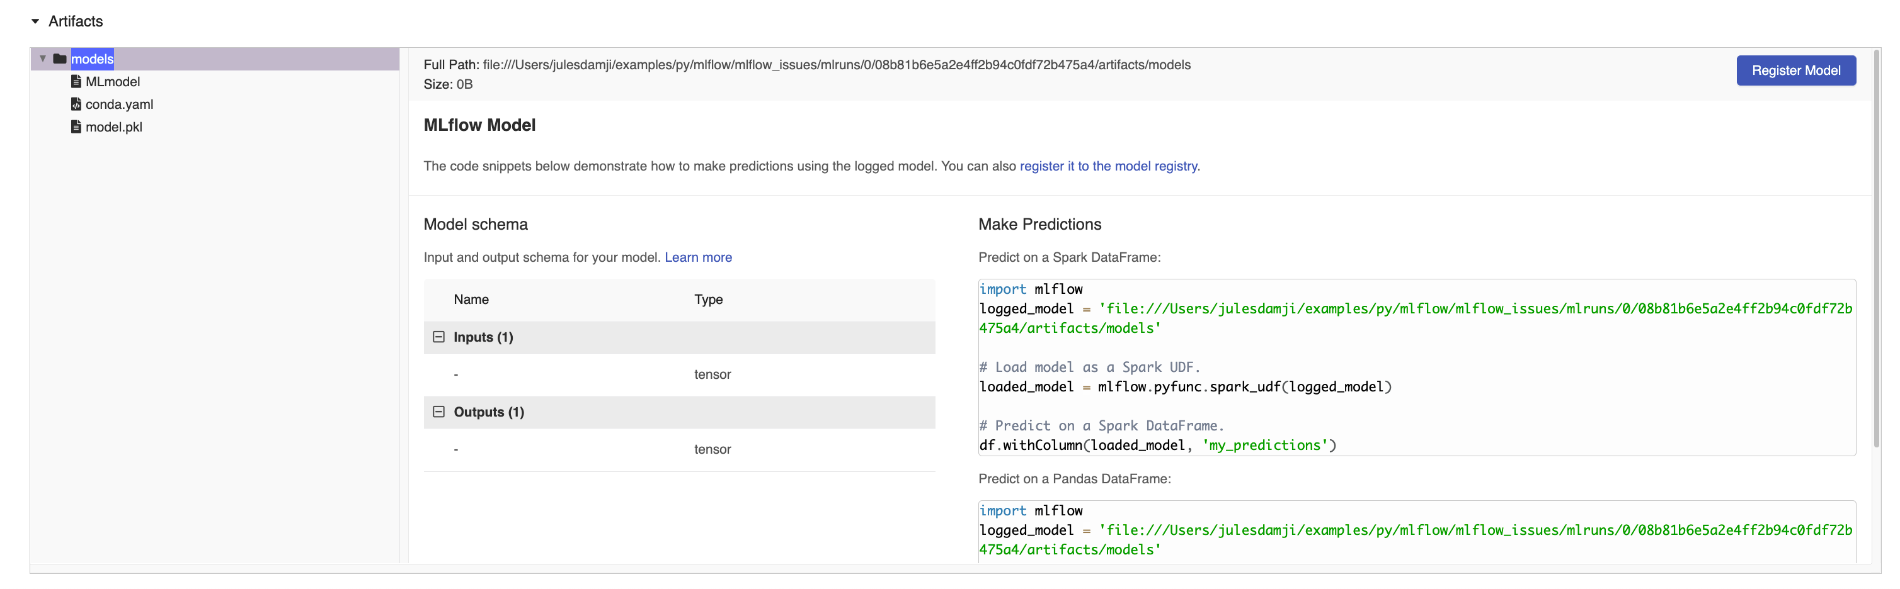Click the Name column header
This screenshot has height=589, width=1900.
click(471, 300)
